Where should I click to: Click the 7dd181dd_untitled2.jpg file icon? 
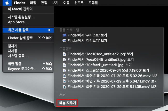click(x=65, y=54)
